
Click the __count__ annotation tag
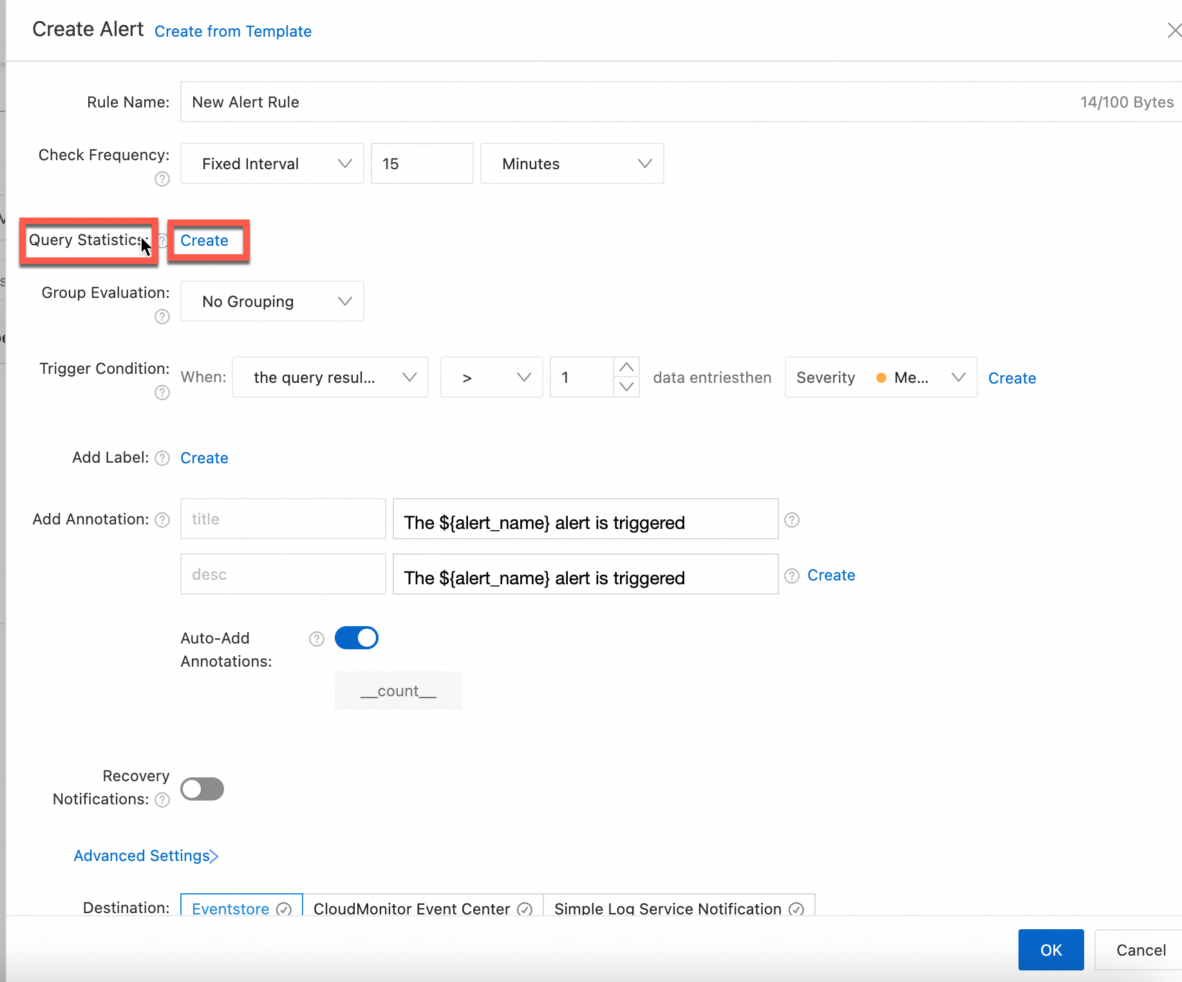(x=399, y=690)
